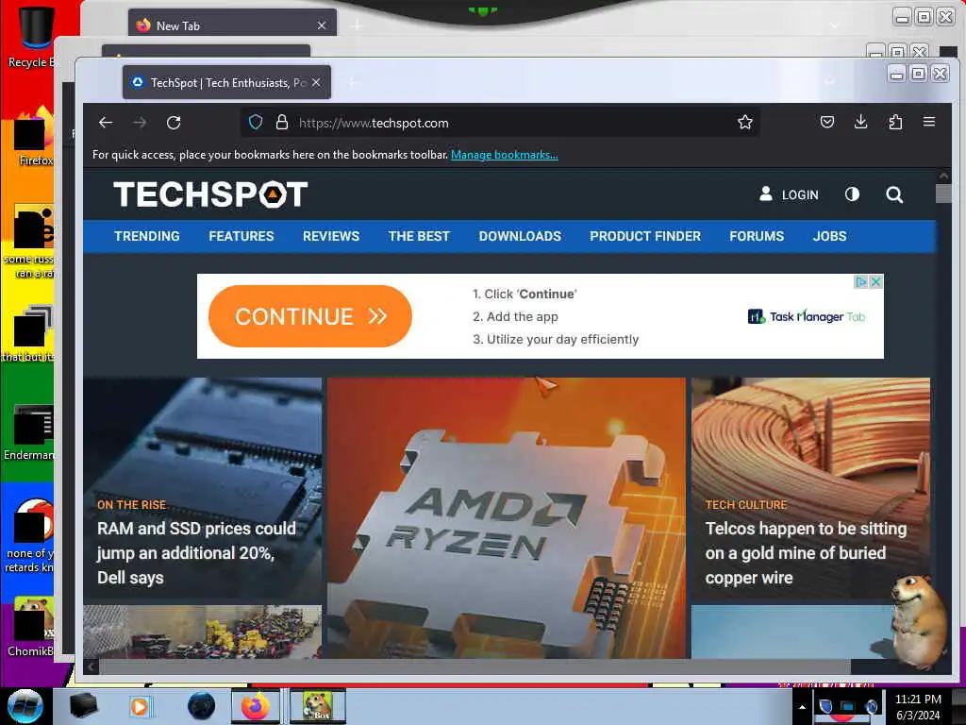Select the Firefox desktop shortcut

[x=35, y=137]
